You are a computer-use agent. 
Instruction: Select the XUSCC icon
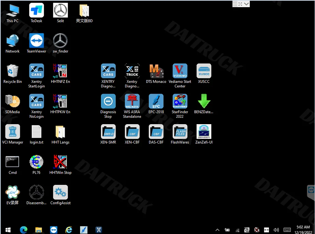point(204,74)
